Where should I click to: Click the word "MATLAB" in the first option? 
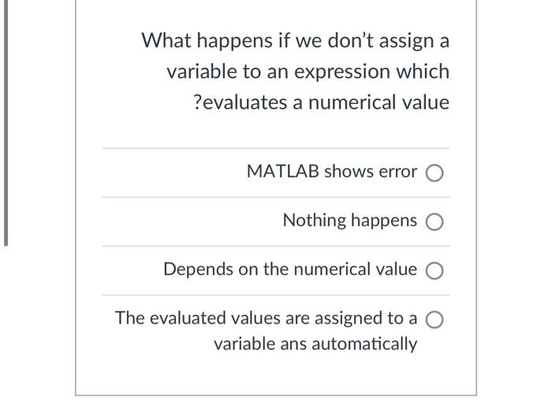[282, 172]
